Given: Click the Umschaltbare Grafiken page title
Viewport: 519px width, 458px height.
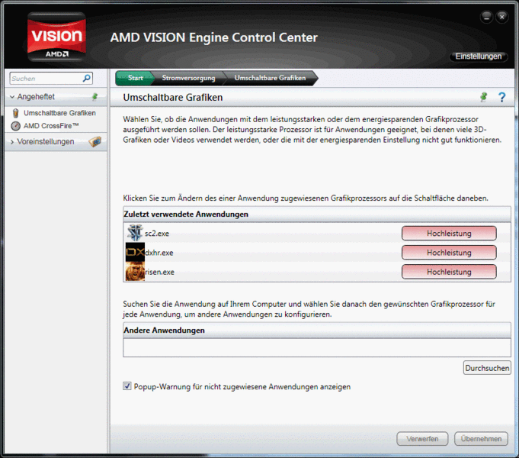Looking at the screenshot, I should click(x=173, y=98).
